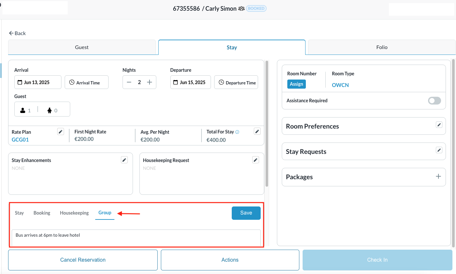Toggle the Assistance Required switch
Viewport: 456px width, 274px height.
tap(434, 101)
